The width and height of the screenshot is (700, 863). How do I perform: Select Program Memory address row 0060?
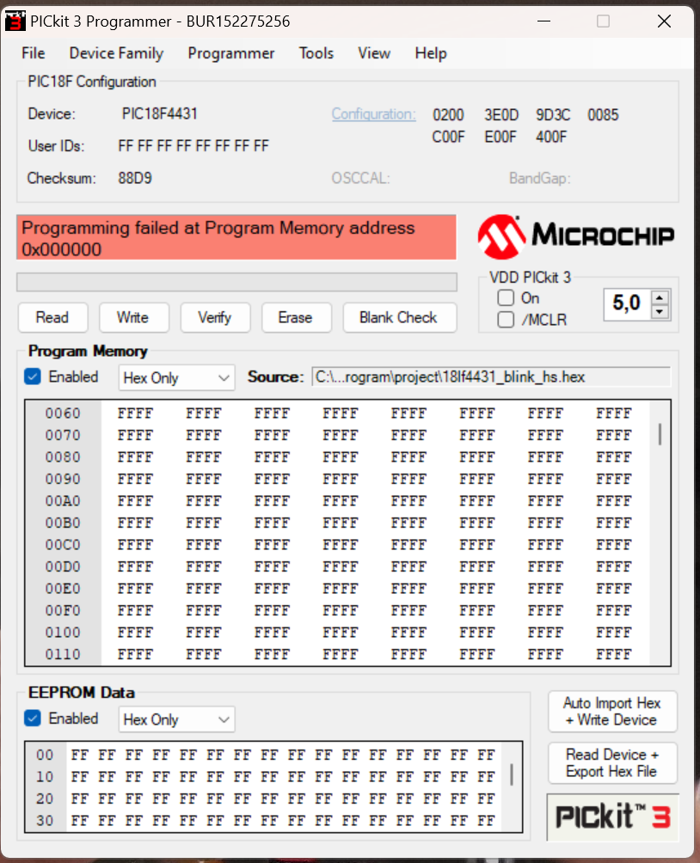(x=63, y=413)
